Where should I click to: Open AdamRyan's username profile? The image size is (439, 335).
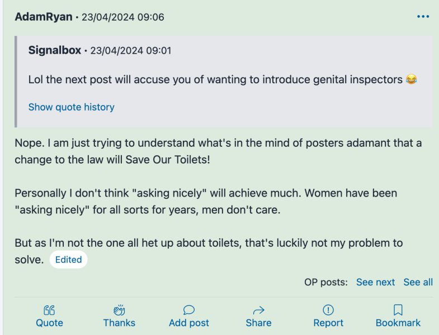click(x=44, y=17)
